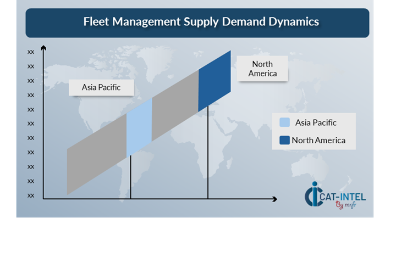
Task: Select the light blue Asia Pacific band segment
Action: [x=139, y=128]
